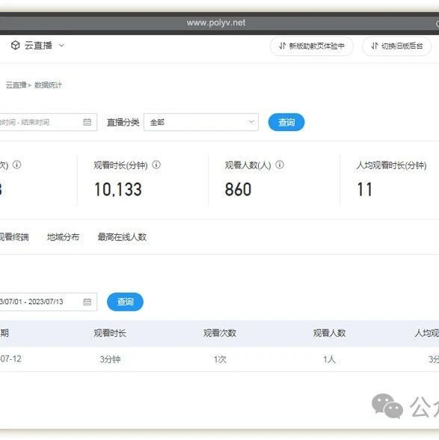439x440 pixels.
Task: Click the 10,133 watch duration value
Action: 118,189
